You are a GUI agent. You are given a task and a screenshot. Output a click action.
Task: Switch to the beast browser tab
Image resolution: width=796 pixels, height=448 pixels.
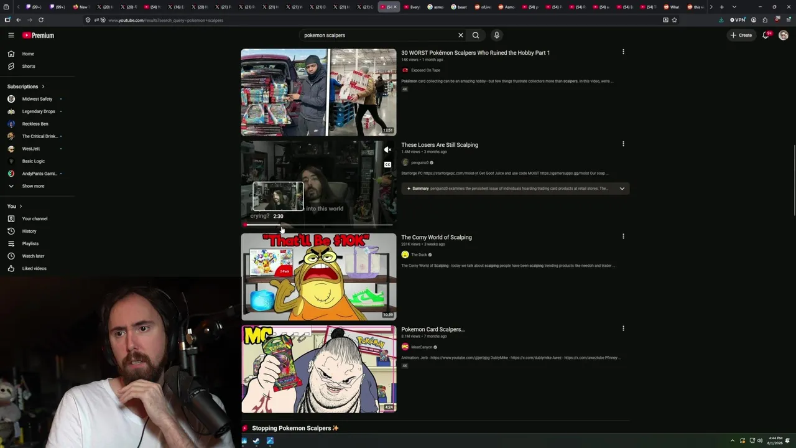460,7
